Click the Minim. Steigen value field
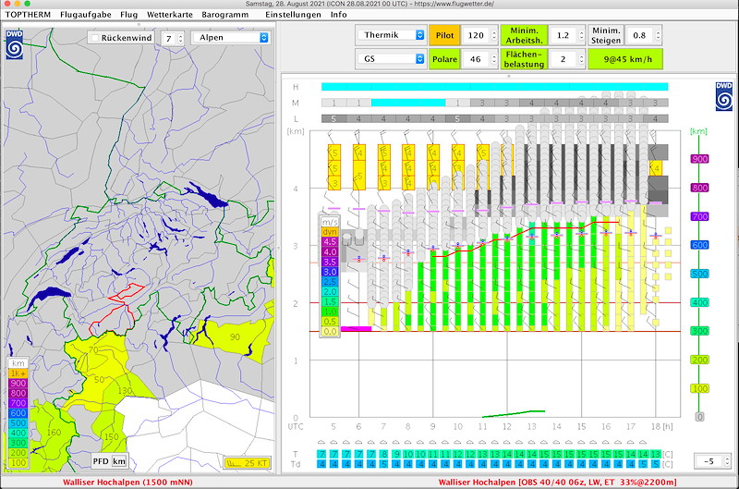 [x=637, y=35]
